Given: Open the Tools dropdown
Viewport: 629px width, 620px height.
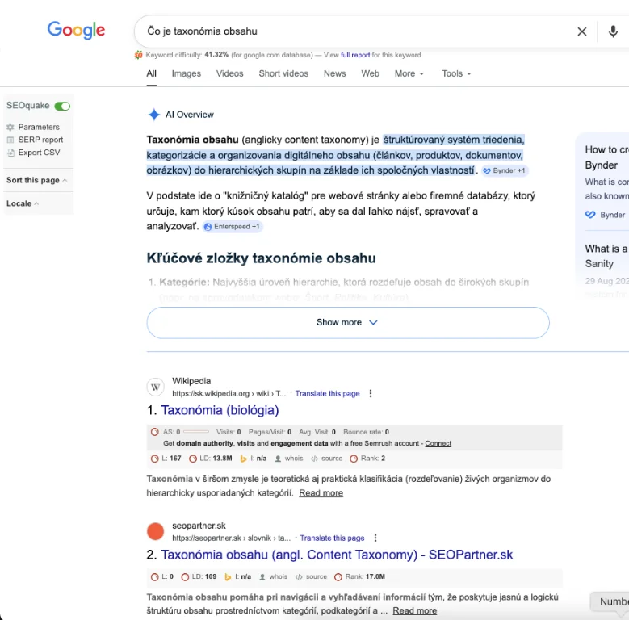Looking at the screenshot, I should [x=456, y=73].
